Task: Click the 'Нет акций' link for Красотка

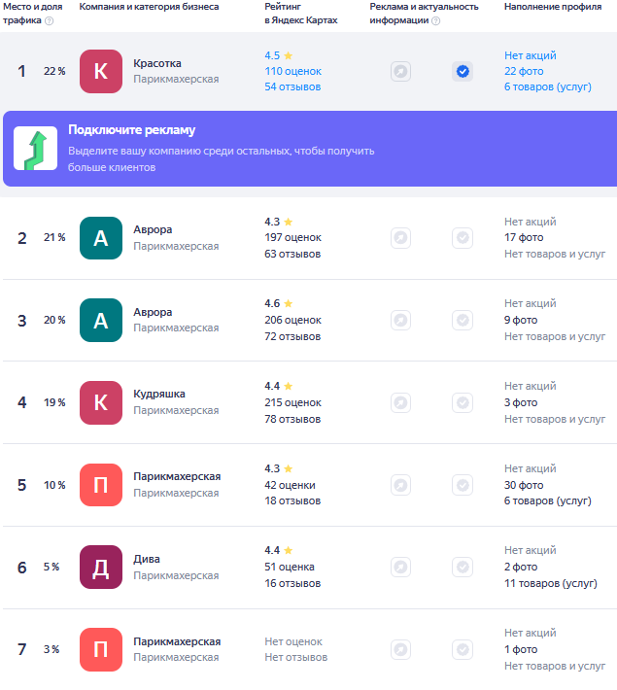Action: click(531, 55)
